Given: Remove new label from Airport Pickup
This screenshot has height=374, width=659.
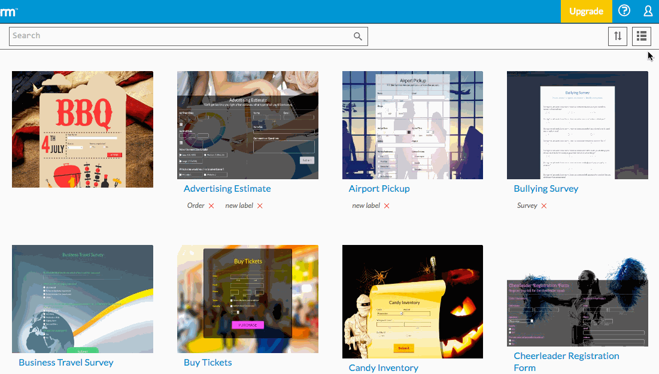Looking at the screenshot, I should [x=387, y=206].
